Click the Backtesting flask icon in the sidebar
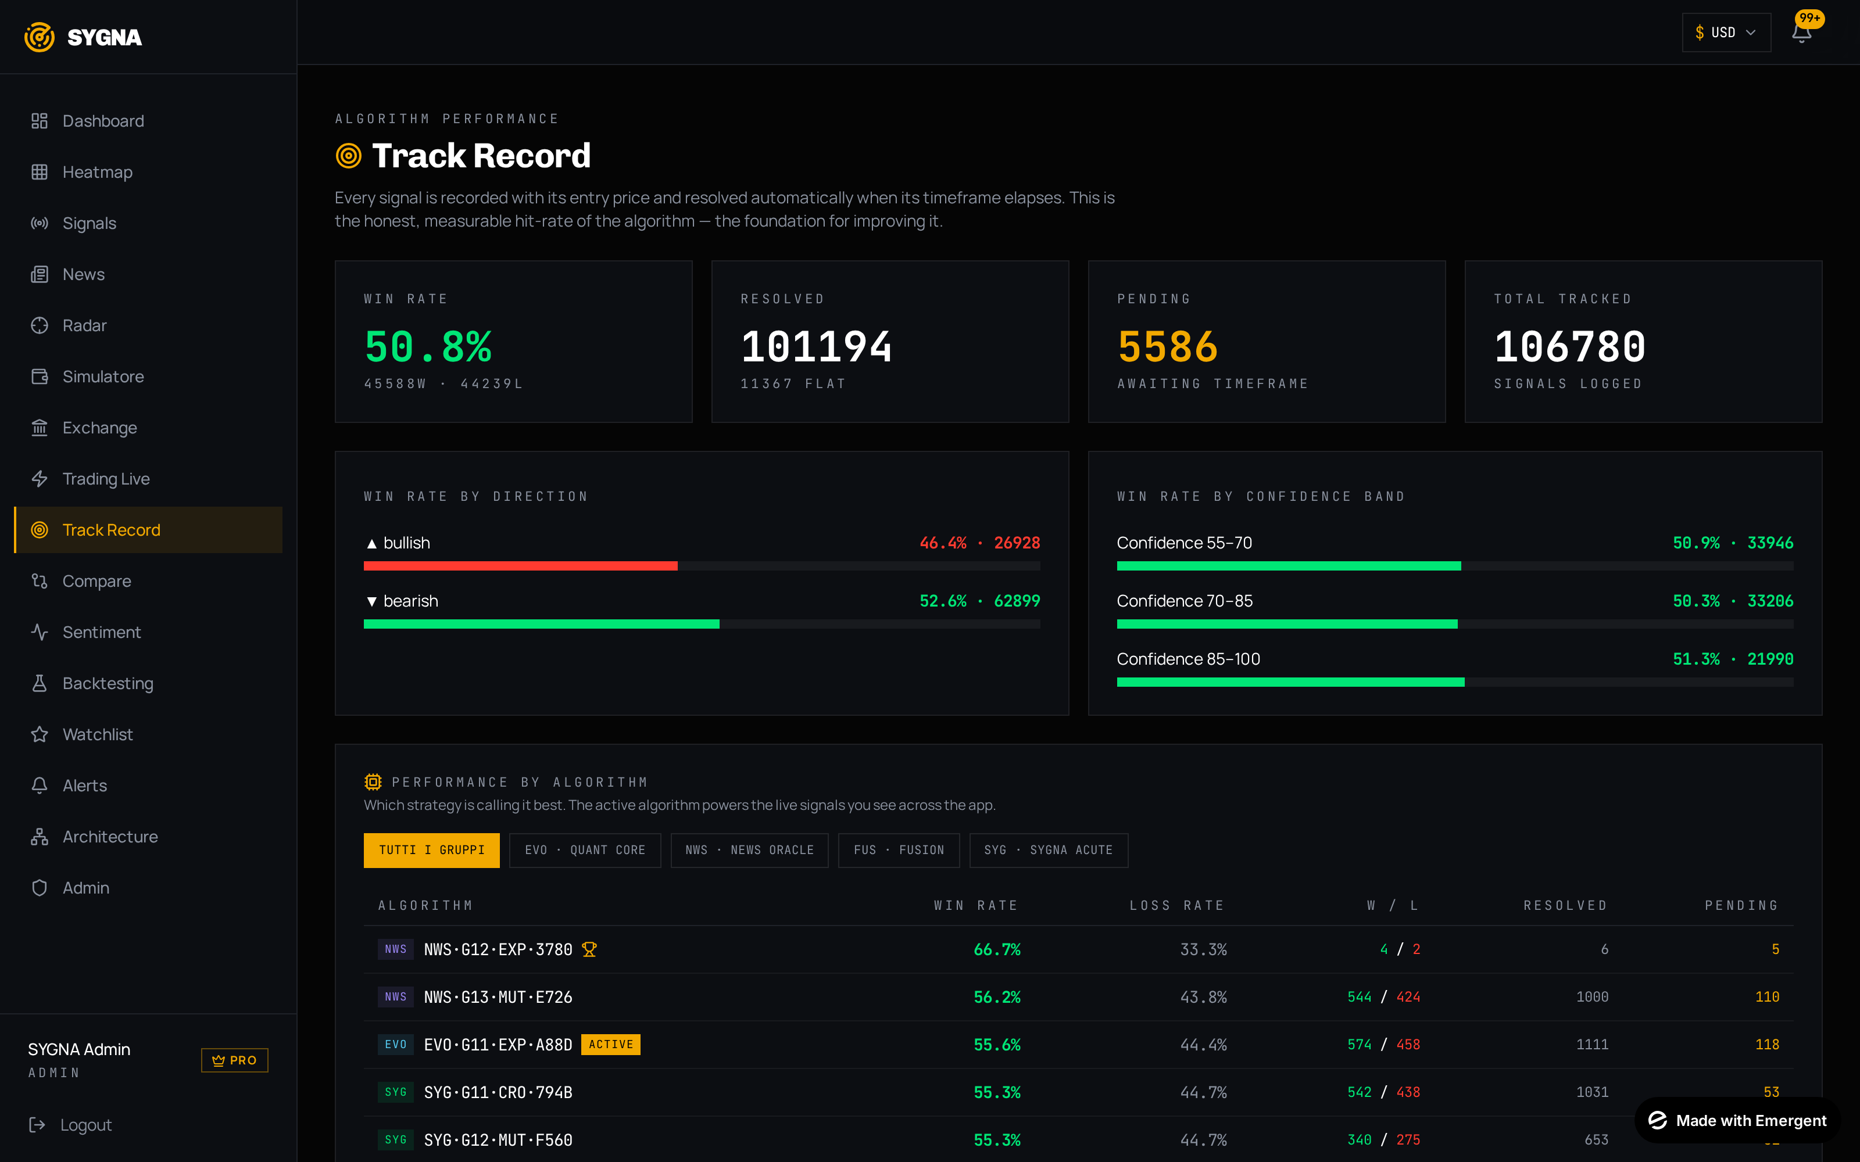This screenshot has height=1162, width=1860. pyautogui.click(x=39, y=683)
